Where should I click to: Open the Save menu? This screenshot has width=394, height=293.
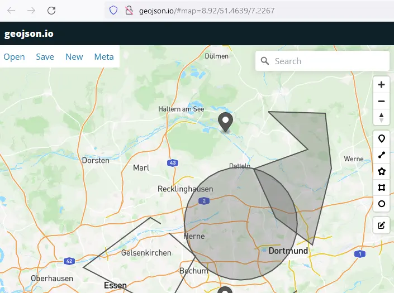coord(45,57)
